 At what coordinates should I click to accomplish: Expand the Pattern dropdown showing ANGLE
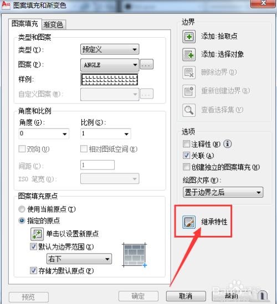point(110,65)
